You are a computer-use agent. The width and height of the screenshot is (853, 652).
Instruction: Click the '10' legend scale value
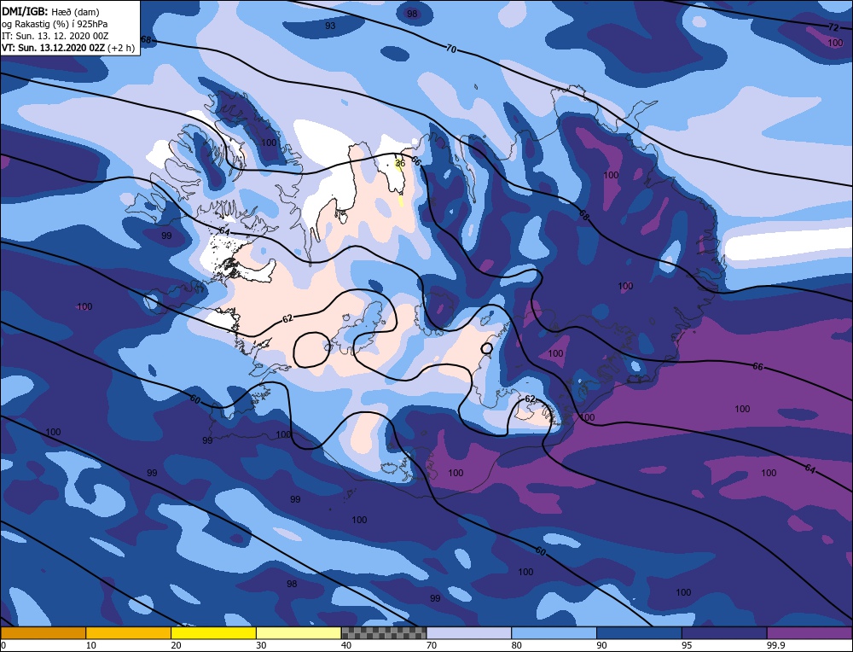point(91,645)
